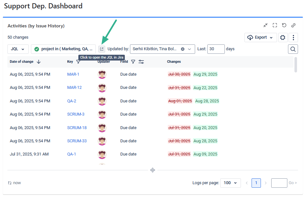Open the three-dot more options menu
The width and height of the screenshot is (308, 198).
click(x=293, y=37)
